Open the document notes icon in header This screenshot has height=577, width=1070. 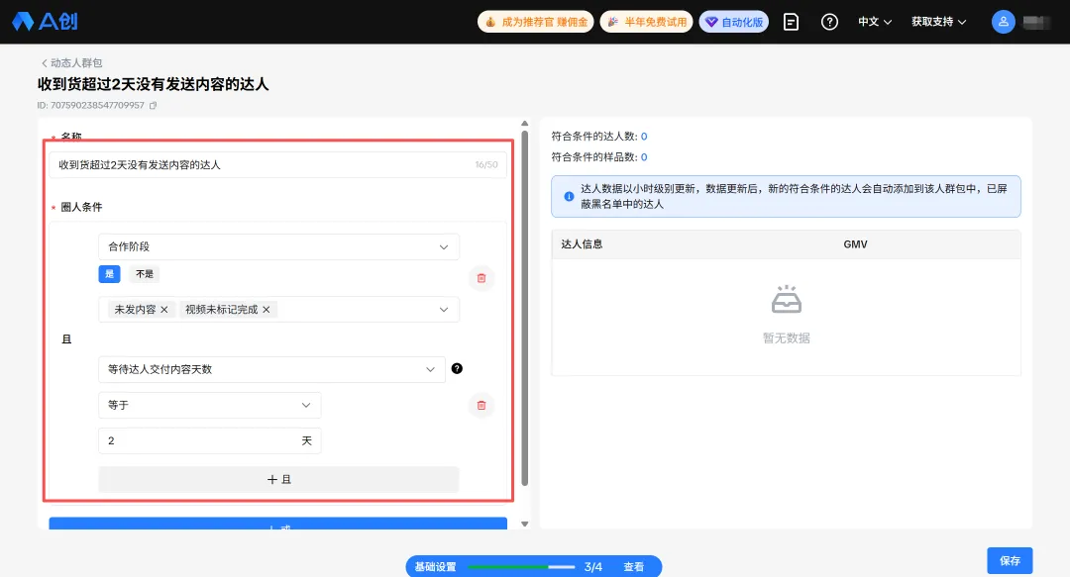pyautogui.click(x=791, y=22)
